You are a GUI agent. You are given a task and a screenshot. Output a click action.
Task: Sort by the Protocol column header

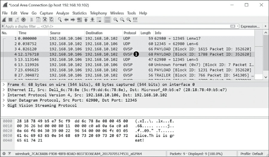131,33
